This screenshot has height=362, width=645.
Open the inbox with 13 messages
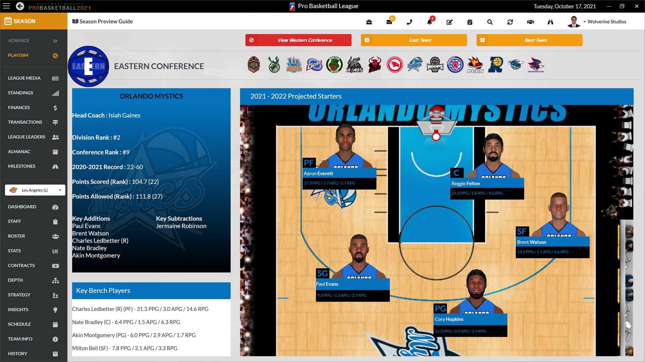click(x=389, y=22)
